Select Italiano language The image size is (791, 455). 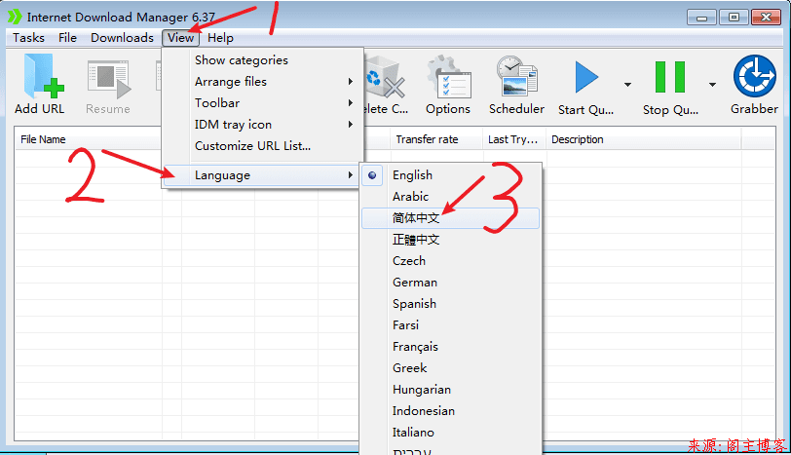[x=450, y=433]
